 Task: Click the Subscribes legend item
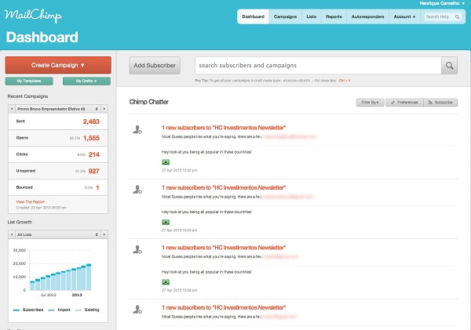pyautogui.click(x=28, y=310)
